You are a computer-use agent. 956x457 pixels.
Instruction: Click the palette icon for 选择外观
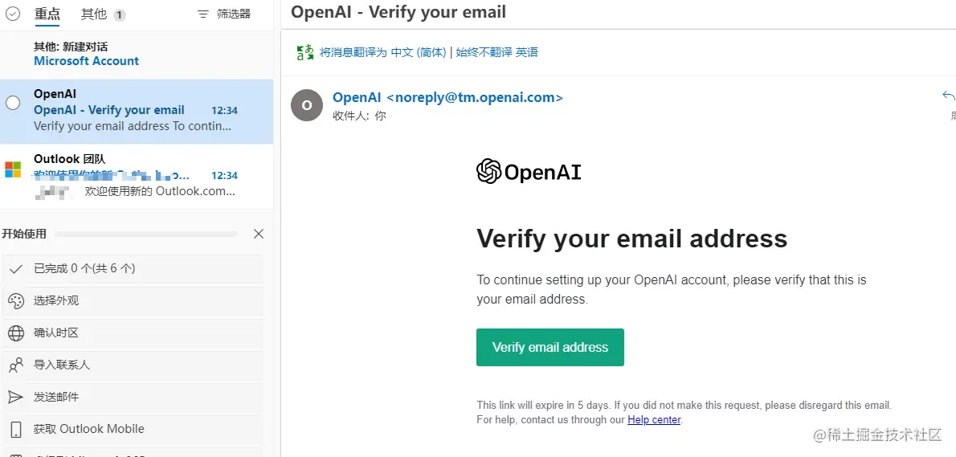coord(15,301)
